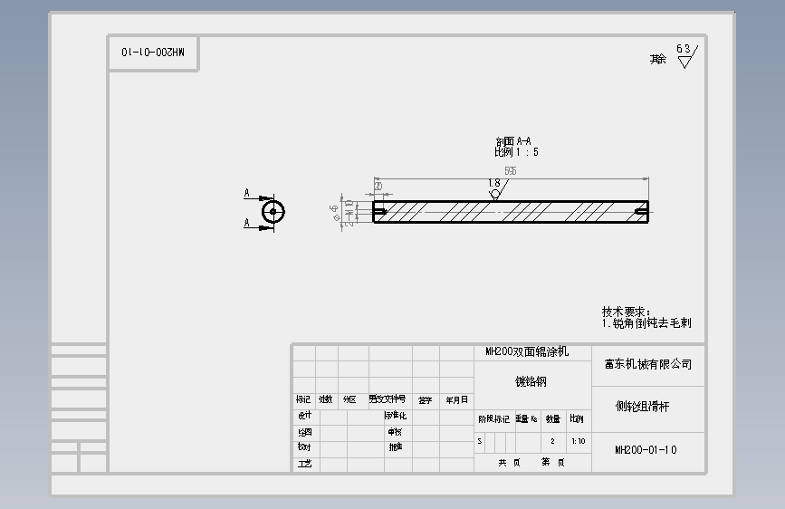Click the '阶段标记' header
The height and width of the screenshot is (509, 785).
[493, 418]
